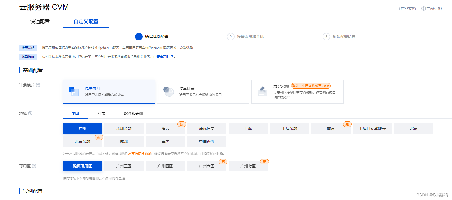Click the 新 badge on 清远
The height and width of the screenshot is (200, 452).
(x=182, y=124)
